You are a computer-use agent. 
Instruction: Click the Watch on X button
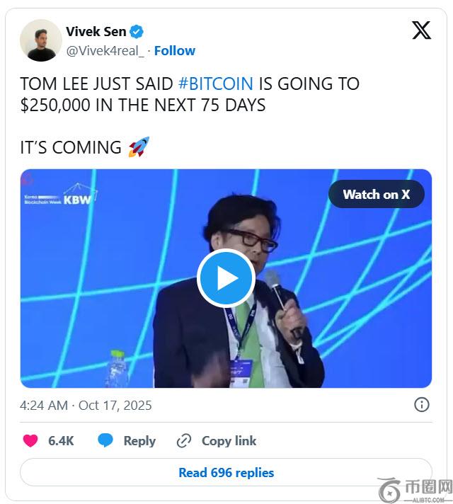(x=377, y=194)
